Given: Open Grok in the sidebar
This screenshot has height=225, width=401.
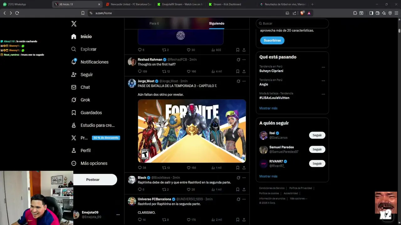Looking at the screenshot, I should tap(81, 100).
